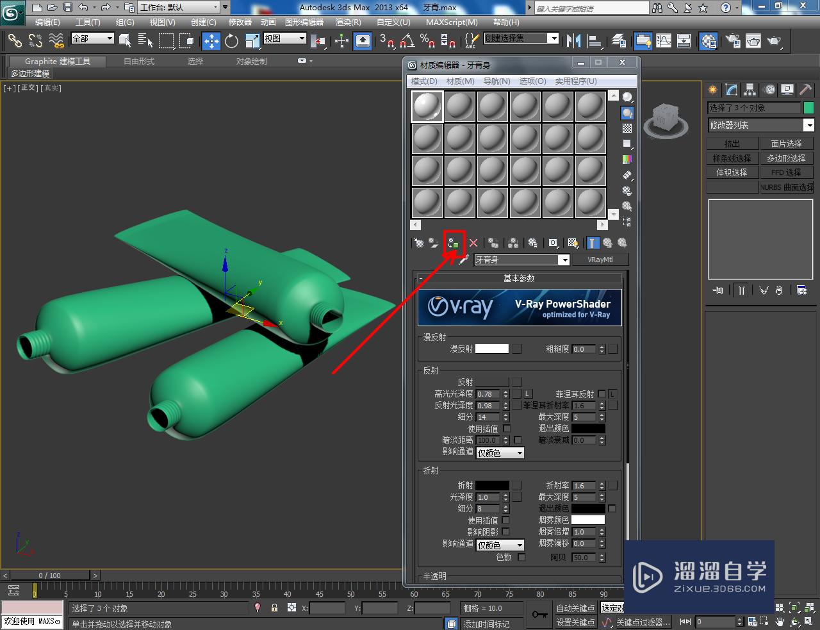This screenshot has height=630, width=820.
Task: Toggle selection lock padlock icon
Action: pyautogui.click(x=274, y=608)
